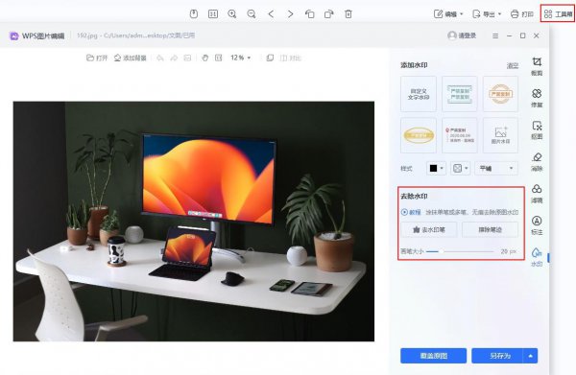Open the watermark pattern style dropdown
The width and height of the screenshot is (576, 375).
coord(460,169)
